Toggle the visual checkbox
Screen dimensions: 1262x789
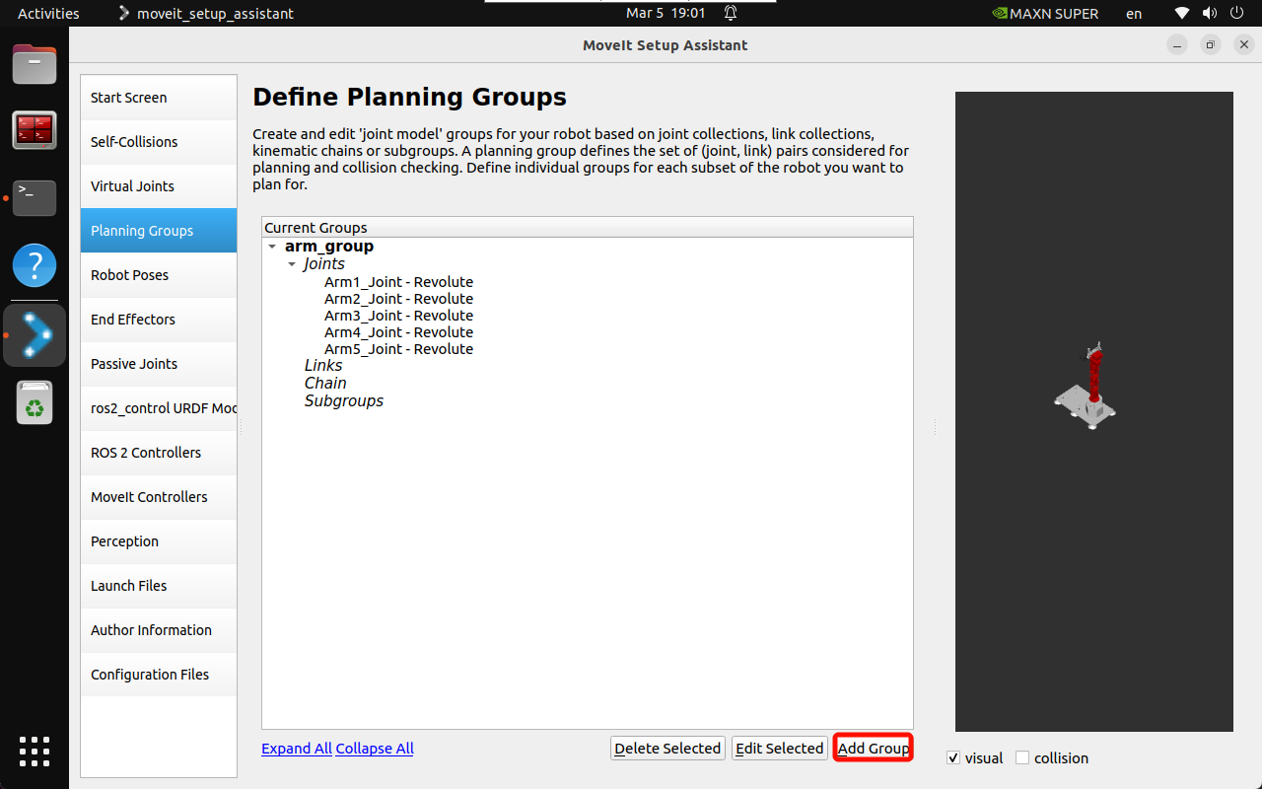(953, 758)
